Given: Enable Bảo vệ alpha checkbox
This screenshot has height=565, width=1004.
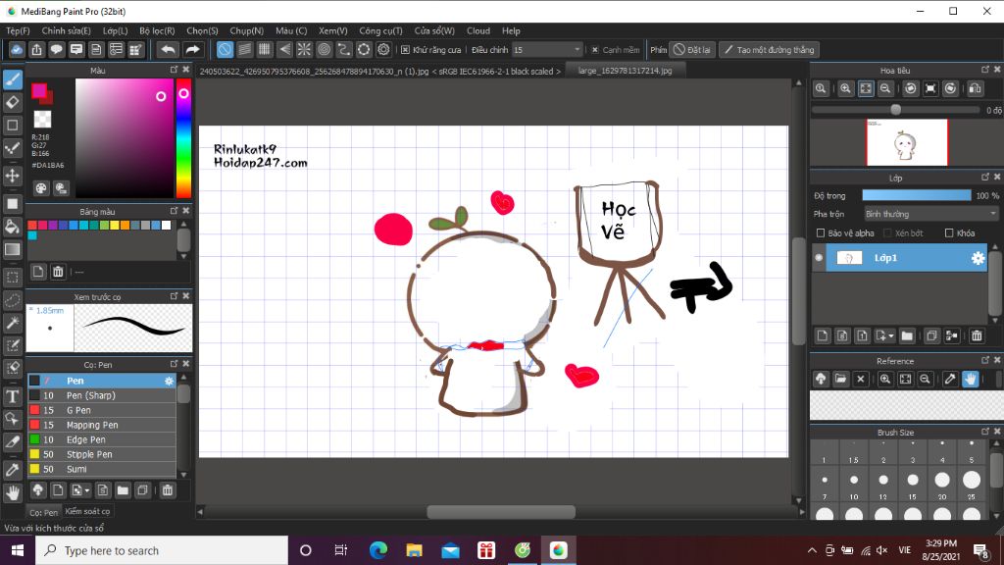Looking at the screenshot, I should point(821,233).
